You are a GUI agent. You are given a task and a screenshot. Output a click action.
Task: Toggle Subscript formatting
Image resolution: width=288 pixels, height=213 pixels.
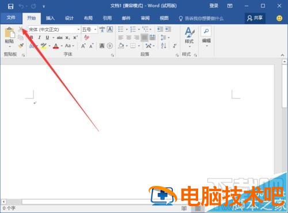coord(67,37)
